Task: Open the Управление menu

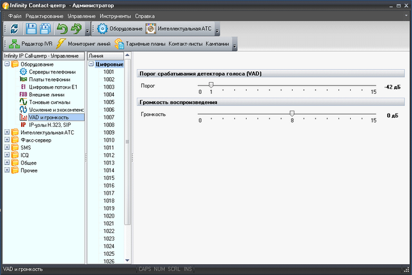Action: (x=82, y=16)
